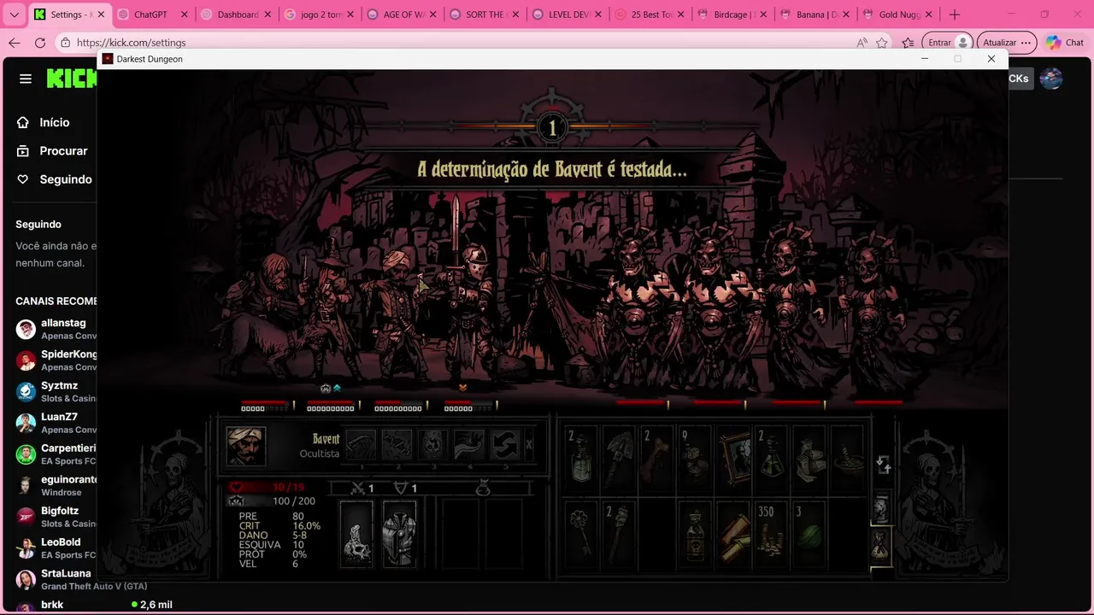Select the 350 gold coin pile
Screen dimensions: 1094x615
tap(771, 534)
